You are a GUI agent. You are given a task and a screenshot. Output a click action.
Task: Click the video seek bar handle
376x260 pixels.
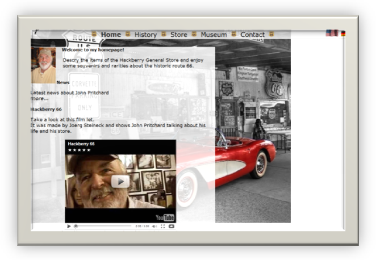click(x=76, y=227)
